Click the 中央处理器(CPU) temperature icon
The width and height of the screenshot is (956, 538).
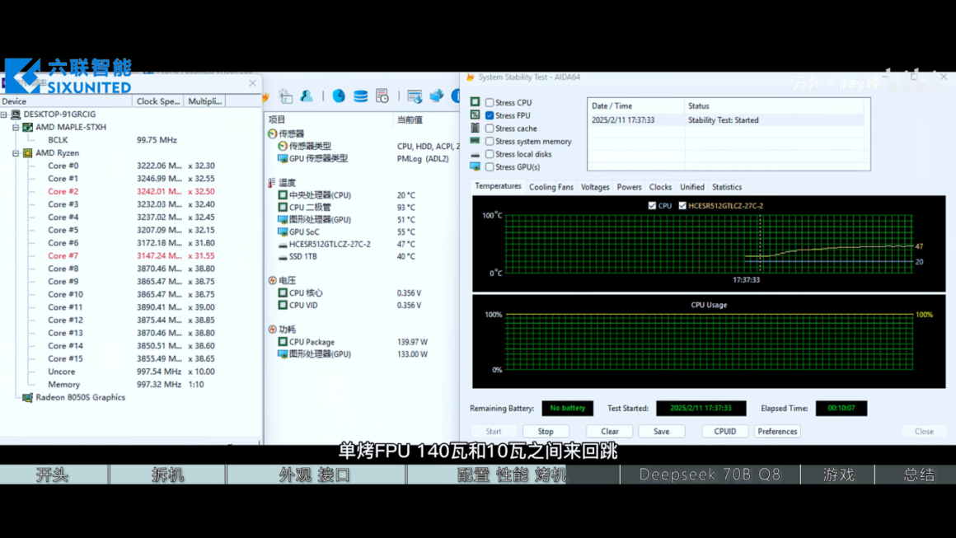[x=283, y=195]
